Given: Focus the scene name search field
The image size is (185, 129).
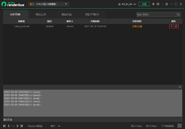Looking at the screenshot, I should pos(156,14).
